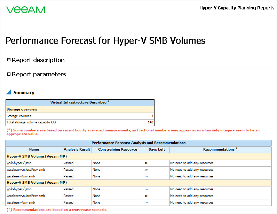This screenshot has height=214, width=277.
Task: Click the Performance Forecast for Hyper-V SMB Volumes title
Action: (x=105, y=40)
